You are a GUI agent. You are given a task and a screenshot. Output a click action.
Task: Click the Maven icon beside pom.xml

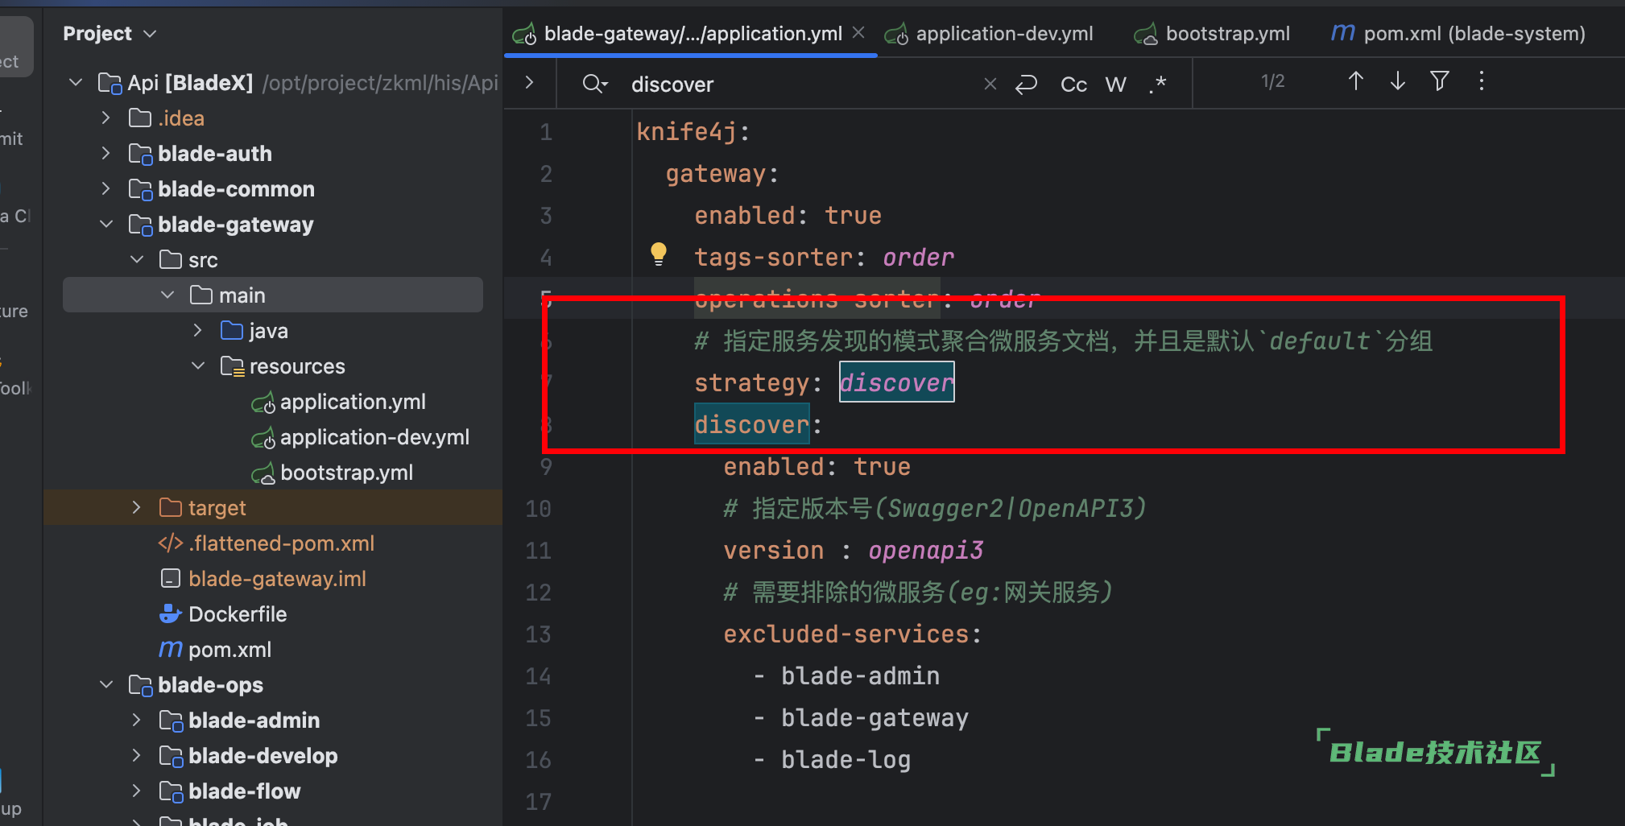pyautogui.click(x=171, y=649)
